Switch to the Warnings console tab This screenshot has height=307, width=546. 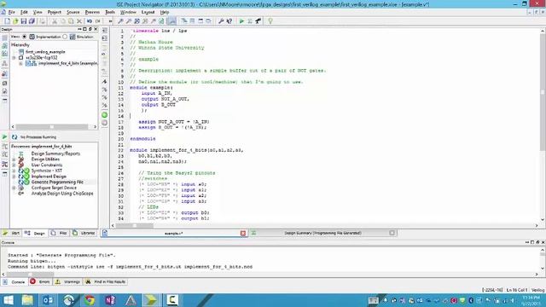68,281
